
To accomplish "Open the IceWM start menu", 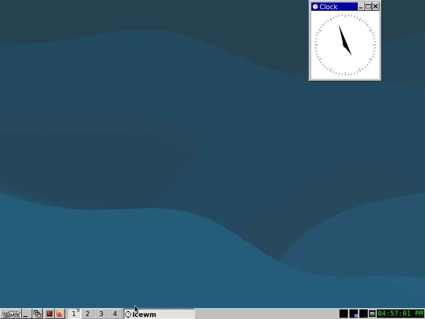I will [x=11, y=314].
